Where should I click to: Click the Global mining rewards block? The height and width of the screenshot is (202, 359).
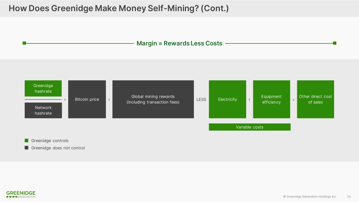coord(153,99)
